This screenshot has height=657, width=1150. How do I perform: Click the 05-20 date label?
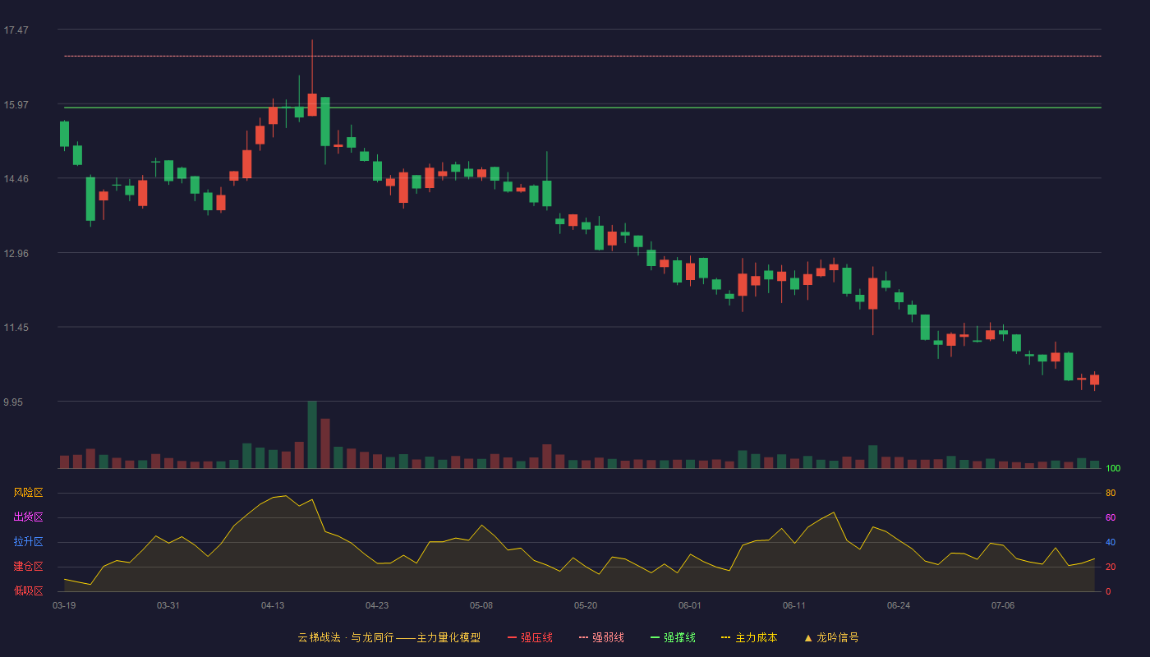pos(586,605)
